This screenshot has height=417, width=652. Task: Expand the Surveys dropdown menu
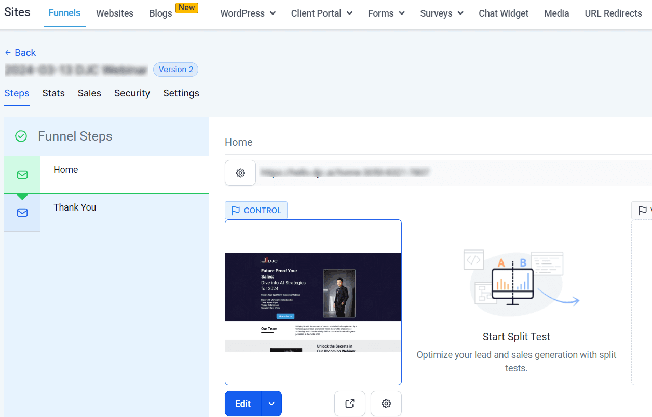point(442,13)
